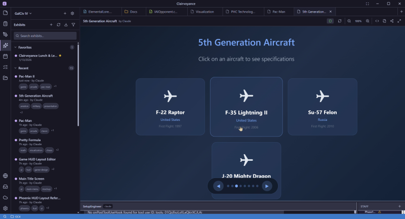This screenshot has height=219, width=405.
Task: Open the calendar icon in left sidebar
Action: tap(6, 56)
